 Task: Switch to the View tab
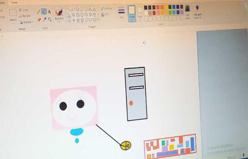[15, 2]
